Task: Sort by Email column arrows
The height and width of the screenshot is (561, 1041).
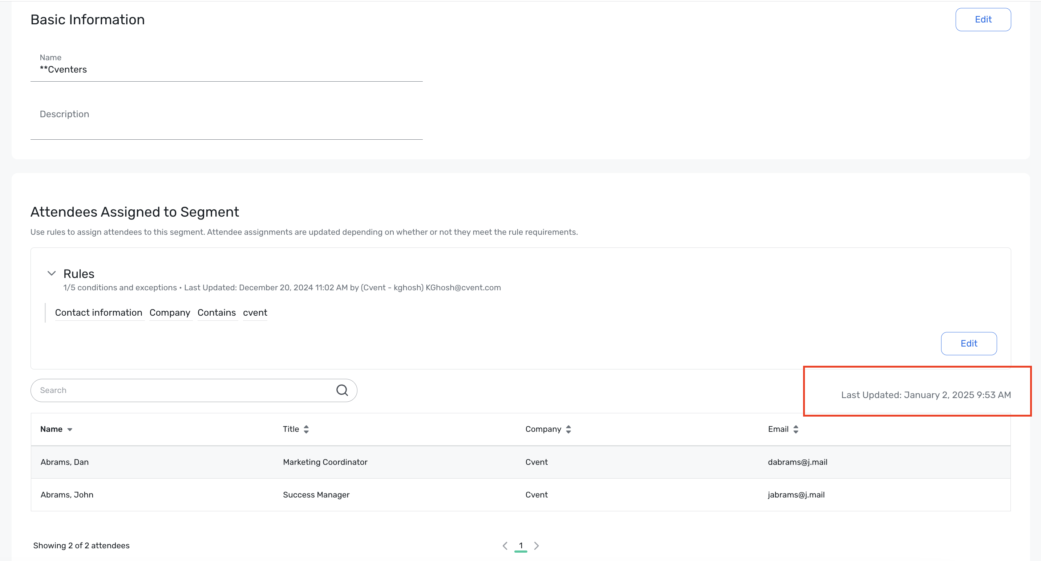Action: pyautogui.click(x=796, y=429)
